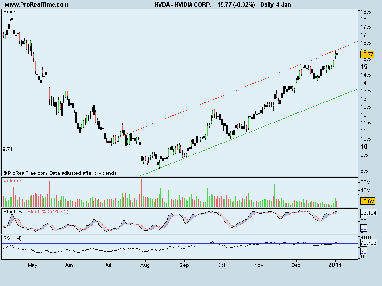Viewport: 382px width, 286px height.
Task: Click the 12.5 price axis label
Action: [366, 107]
